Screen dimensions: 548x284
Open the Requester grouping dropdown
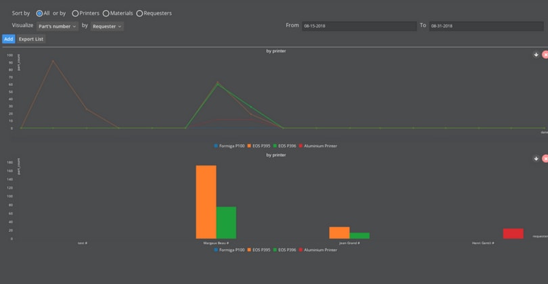(107, 26)
